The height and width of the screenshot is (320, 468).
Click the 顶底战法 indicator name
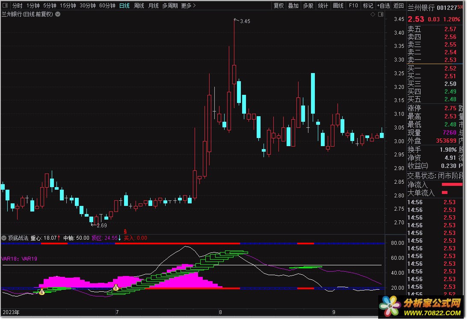[x=18, y=238]
